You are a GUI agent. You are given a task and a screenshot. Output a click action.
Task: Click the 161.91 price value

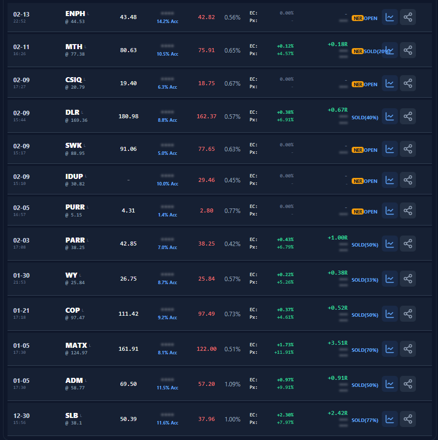pos(128,349)
